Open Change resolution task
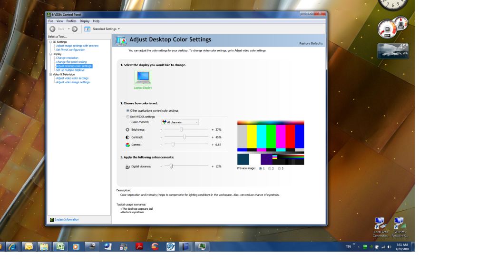 tap(67, 58)
